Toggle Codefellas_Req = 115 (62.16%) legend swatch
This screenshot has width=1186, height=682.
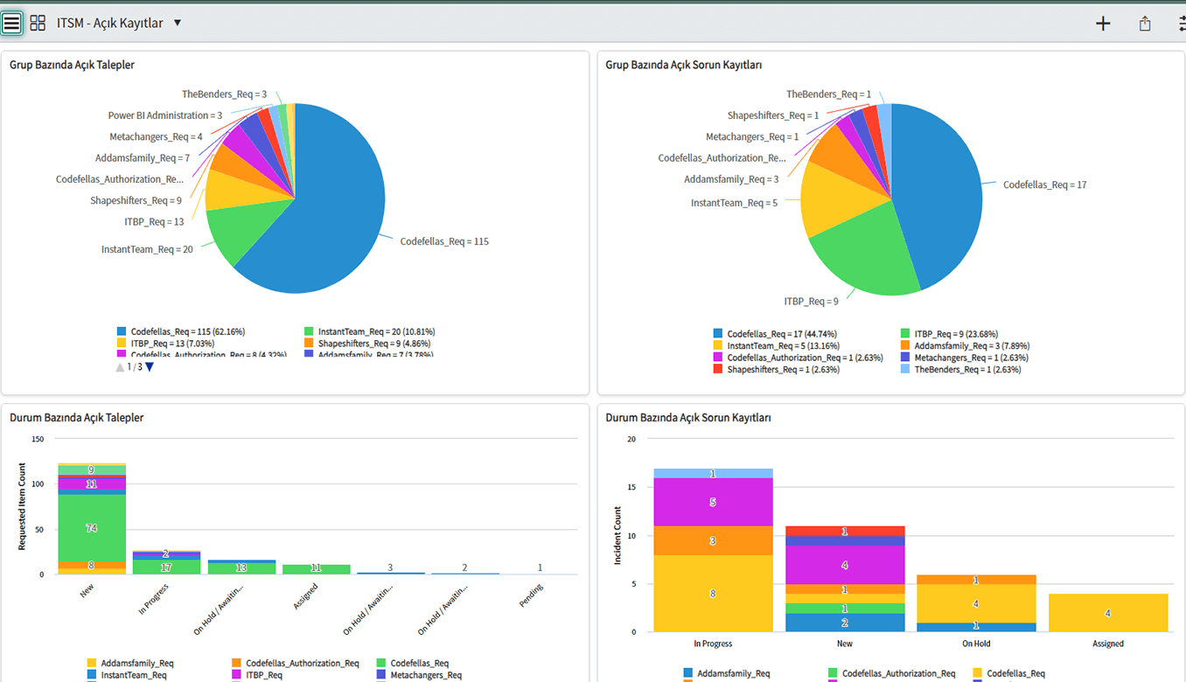(x=122, y=332)
